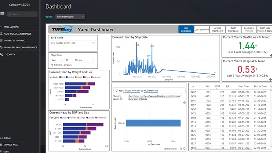Click the Ship Date number field 20

tap(69, 60)
